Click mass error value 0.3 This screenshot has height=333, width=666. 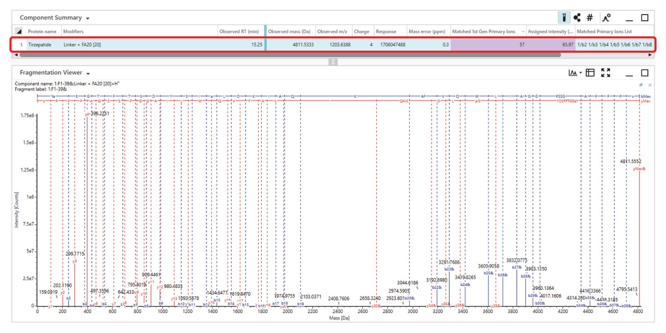(446, 45)
